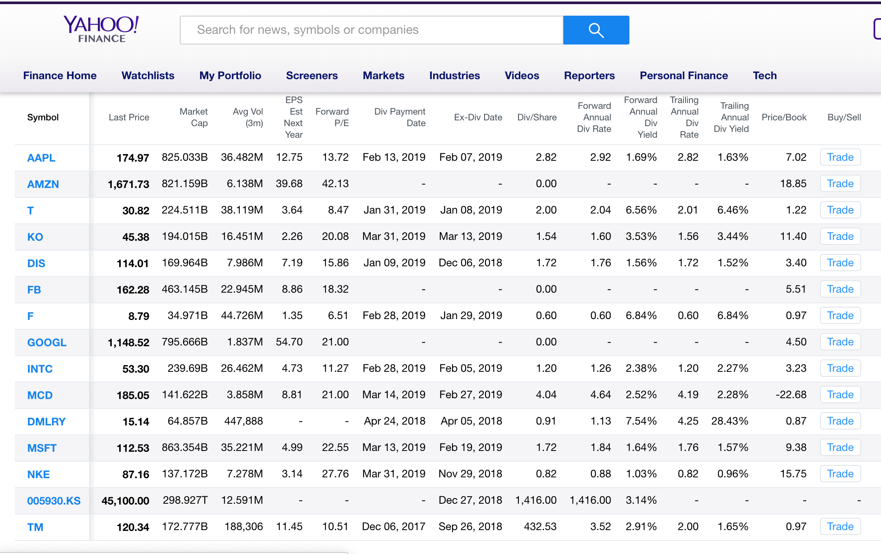
Task: Click the AAPL symbol link
Action: click(x=41, y=158)
